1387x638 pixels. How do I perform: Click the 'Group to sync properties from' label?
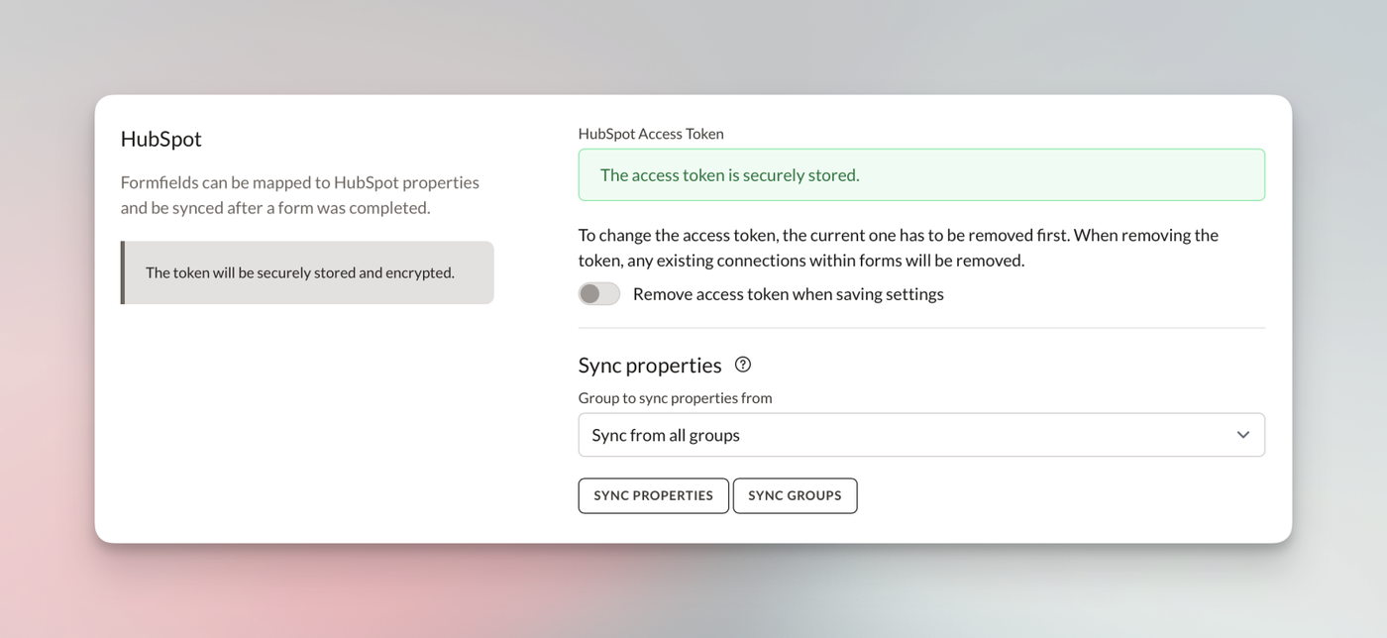(x=675, y=398)
